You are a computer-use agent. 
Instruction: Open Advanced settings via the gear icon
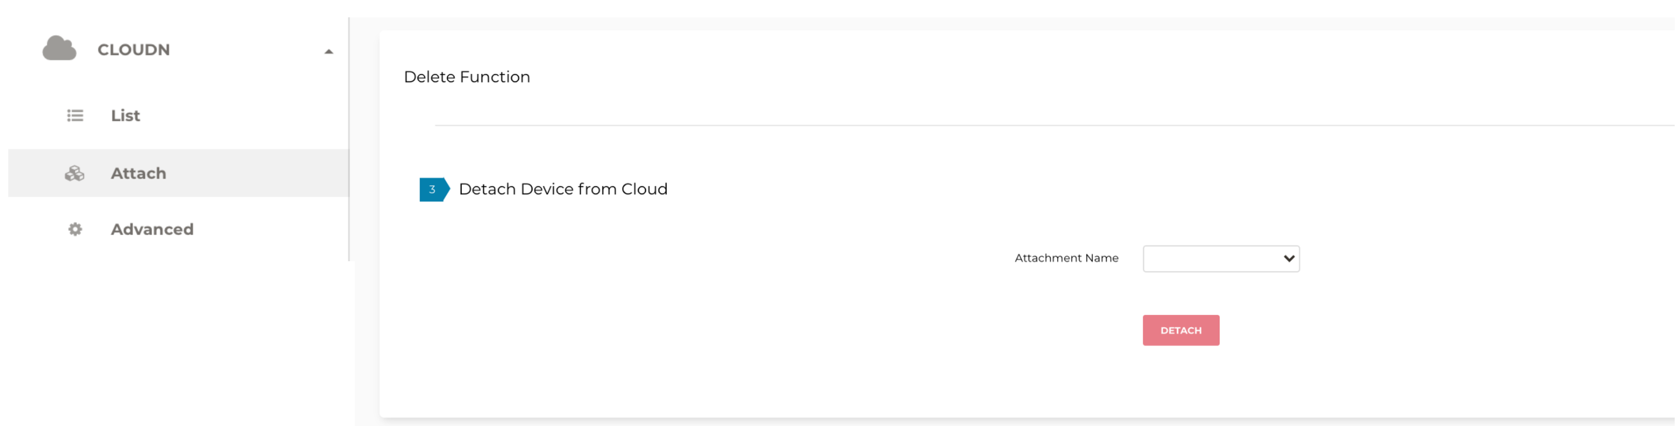click(74, 229)
